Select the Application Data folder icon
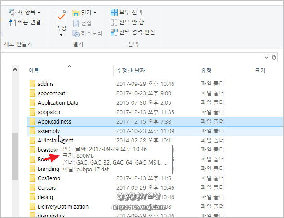The image size is (284, 218). [x=33, y=102]
